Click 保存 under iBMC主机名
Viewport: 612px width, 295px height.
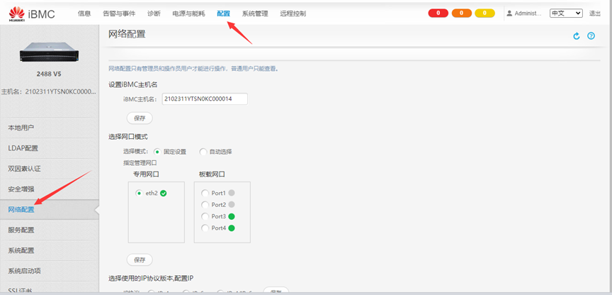point(140,118)
